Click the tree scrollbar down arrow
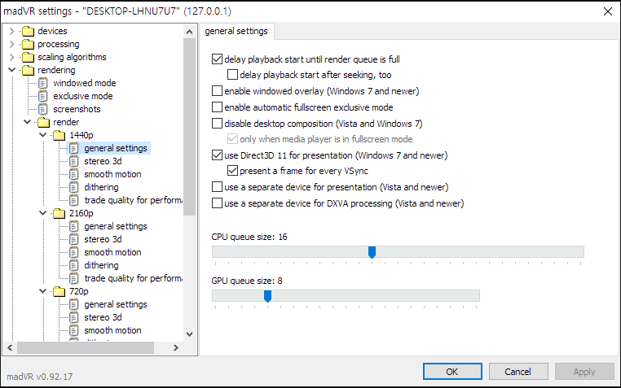Screen dimensions: 621x388 click(x=190, y=334)
